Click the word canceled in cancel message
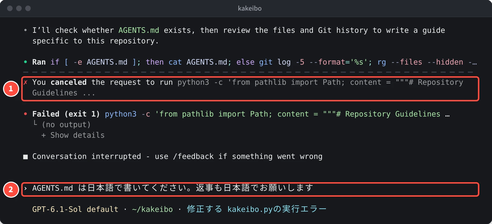The image size is (492, 224). [x=69, y=82]
